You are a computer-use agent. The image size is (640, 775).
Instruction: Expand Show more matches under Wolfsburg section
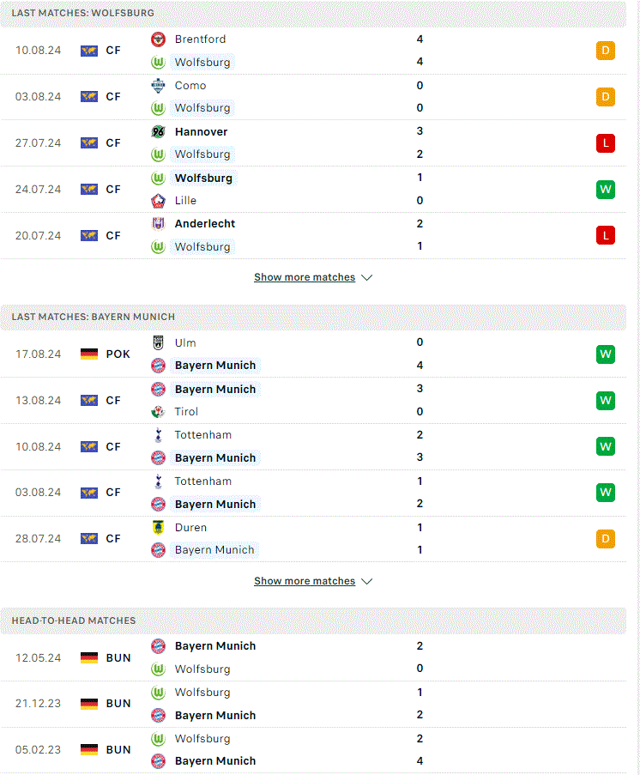(305, 277)
